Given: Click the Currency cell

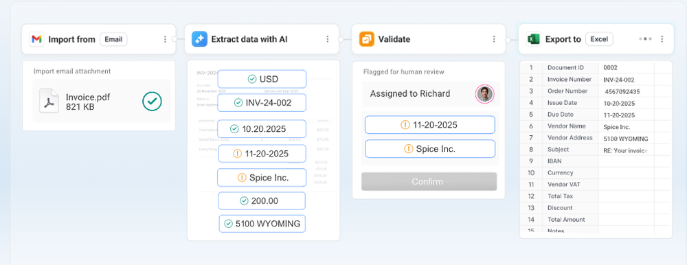Looking at the screenshot, I should 570,172.
